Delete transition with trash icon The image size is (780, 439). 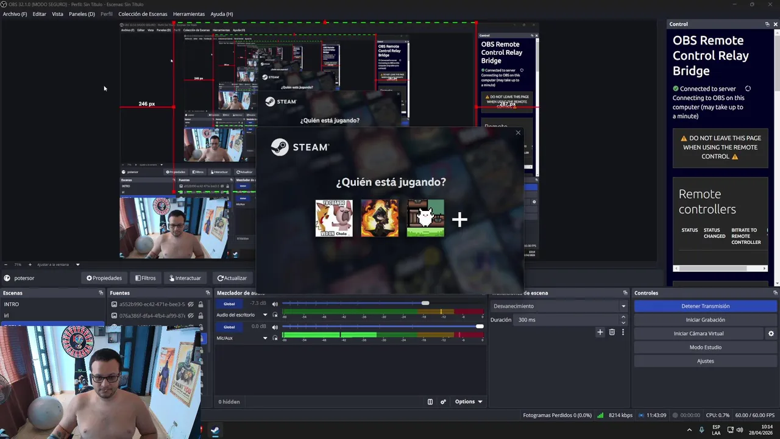click(612, 332)
